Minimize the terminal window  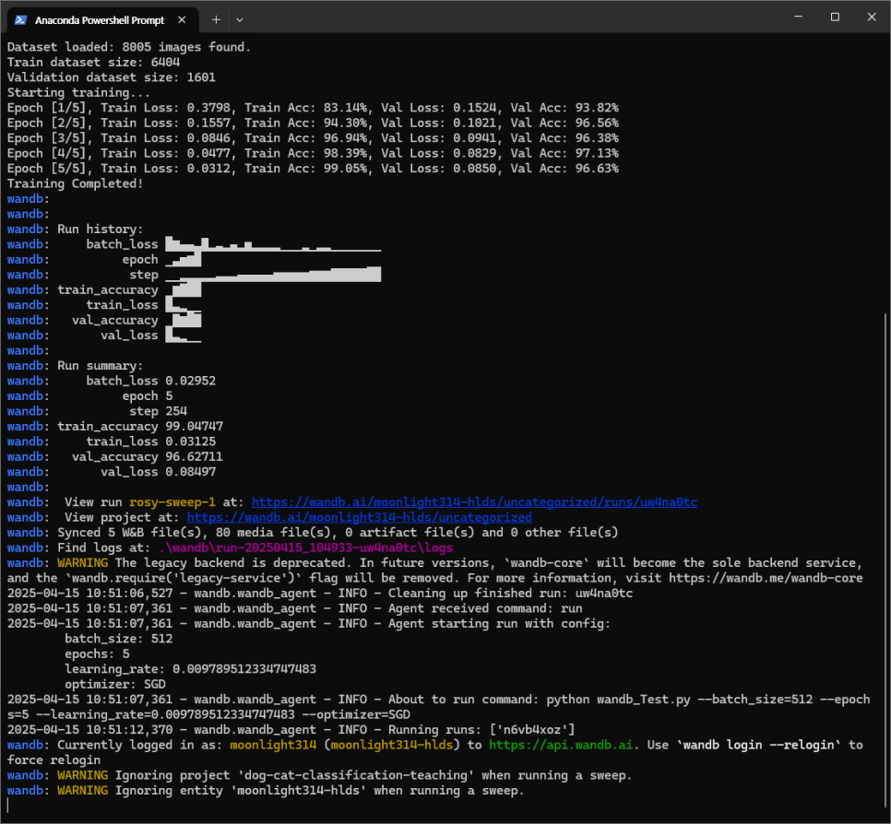pyautogui.click(x=799, y=17)
